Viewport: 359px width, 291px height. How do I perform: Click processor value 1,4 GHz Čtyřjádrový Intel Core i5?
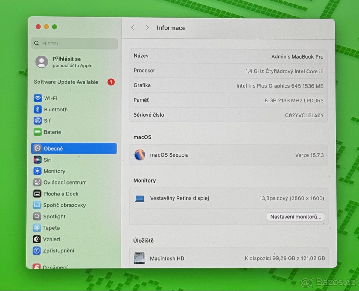coord(285,71)
